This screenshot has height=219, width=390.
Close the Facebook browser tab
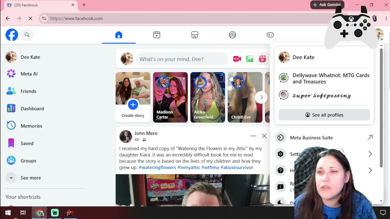tap(73, 5)
